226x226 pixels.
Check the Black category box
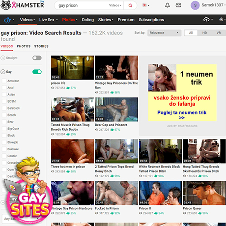click(4, 136)
